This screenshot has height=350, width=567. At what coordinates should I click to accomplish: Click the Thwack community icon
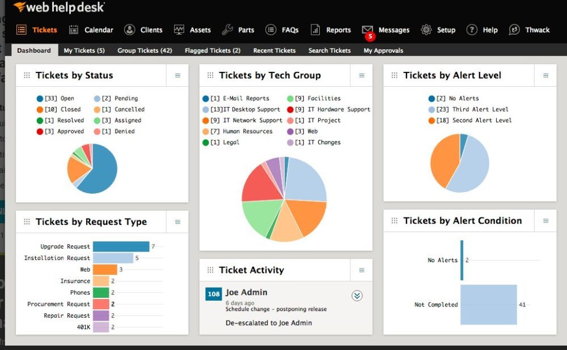(x=514, y=30)
